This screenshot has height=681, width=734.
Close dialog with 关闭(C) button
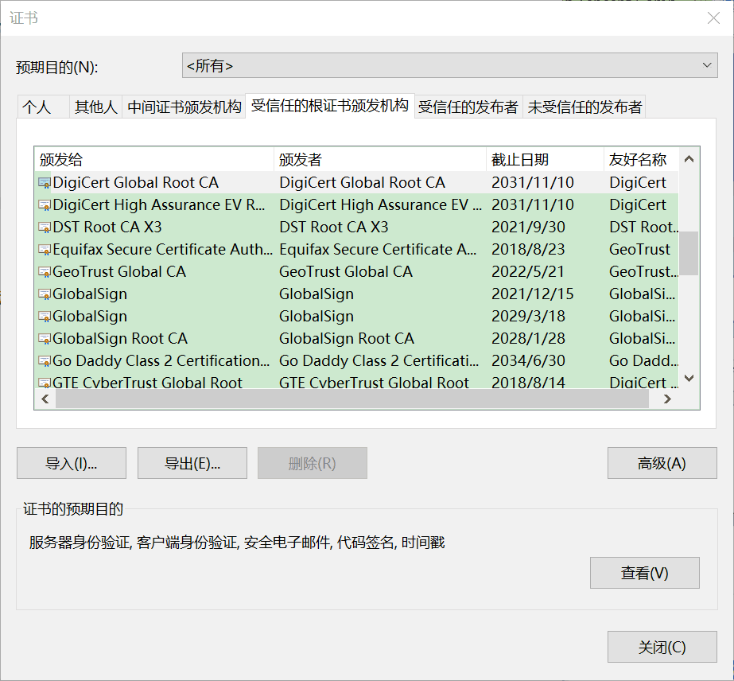[662, 647]
